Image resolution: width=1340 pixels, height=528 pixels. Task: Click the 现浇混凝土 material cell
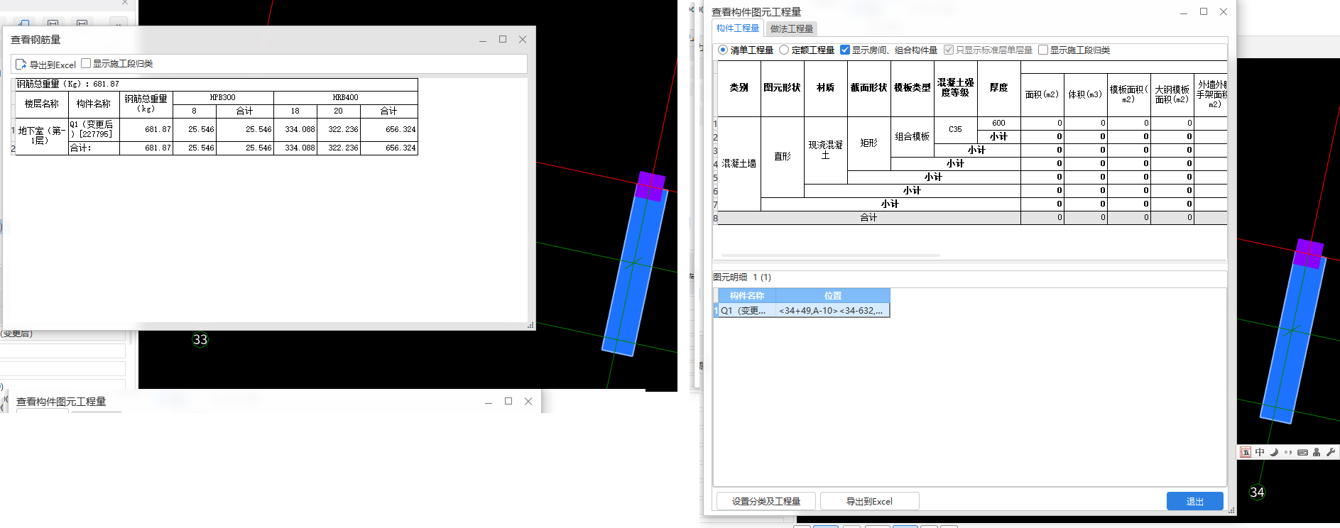tap(825, 150)
